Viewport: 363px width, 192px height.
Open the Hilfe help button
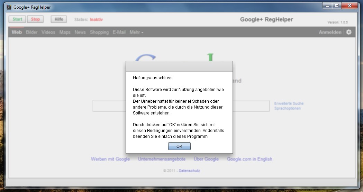coord(59,19)
